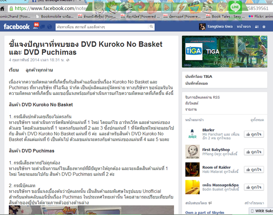Click the search magnifier button

pos(151,27)
